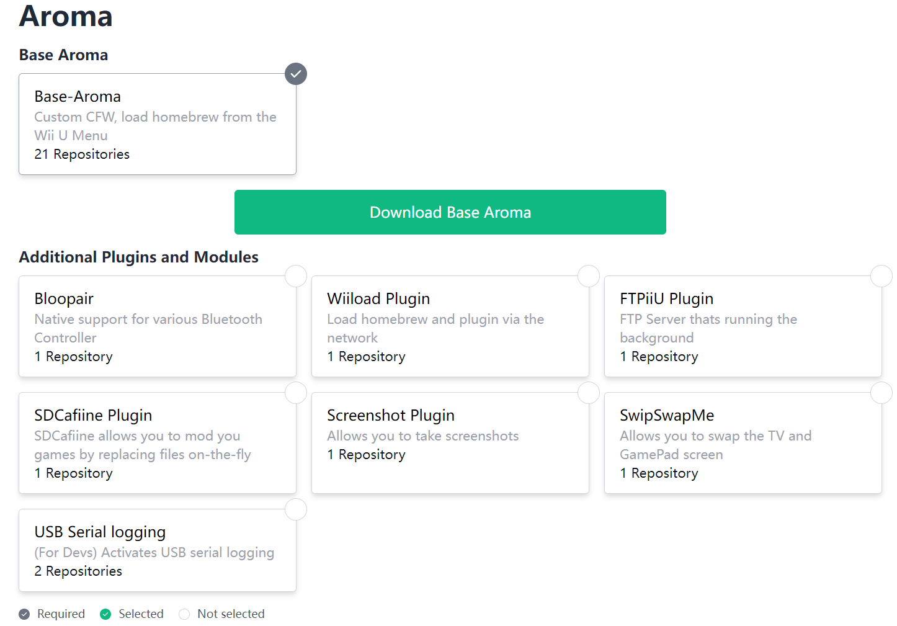Enable the SwipSwapMe selection circle
The height and width of the screenshot is (626, 897).
click(x=881, y=393)
